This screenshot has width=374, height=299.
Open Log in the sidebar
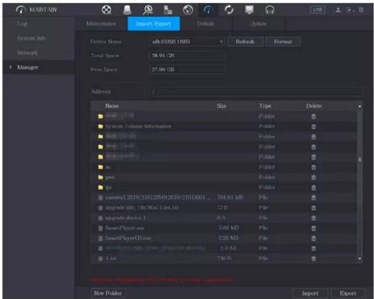point(22,24)
